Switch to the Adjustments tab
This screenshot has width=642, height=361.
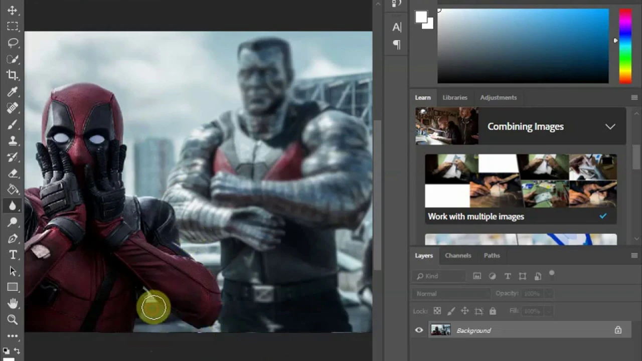[x=498, y=97]
